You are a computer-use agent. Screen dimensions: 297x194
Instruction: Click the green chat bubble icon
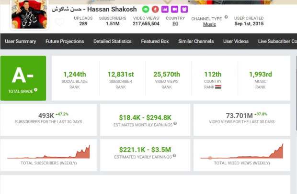[x=146, y=9]
